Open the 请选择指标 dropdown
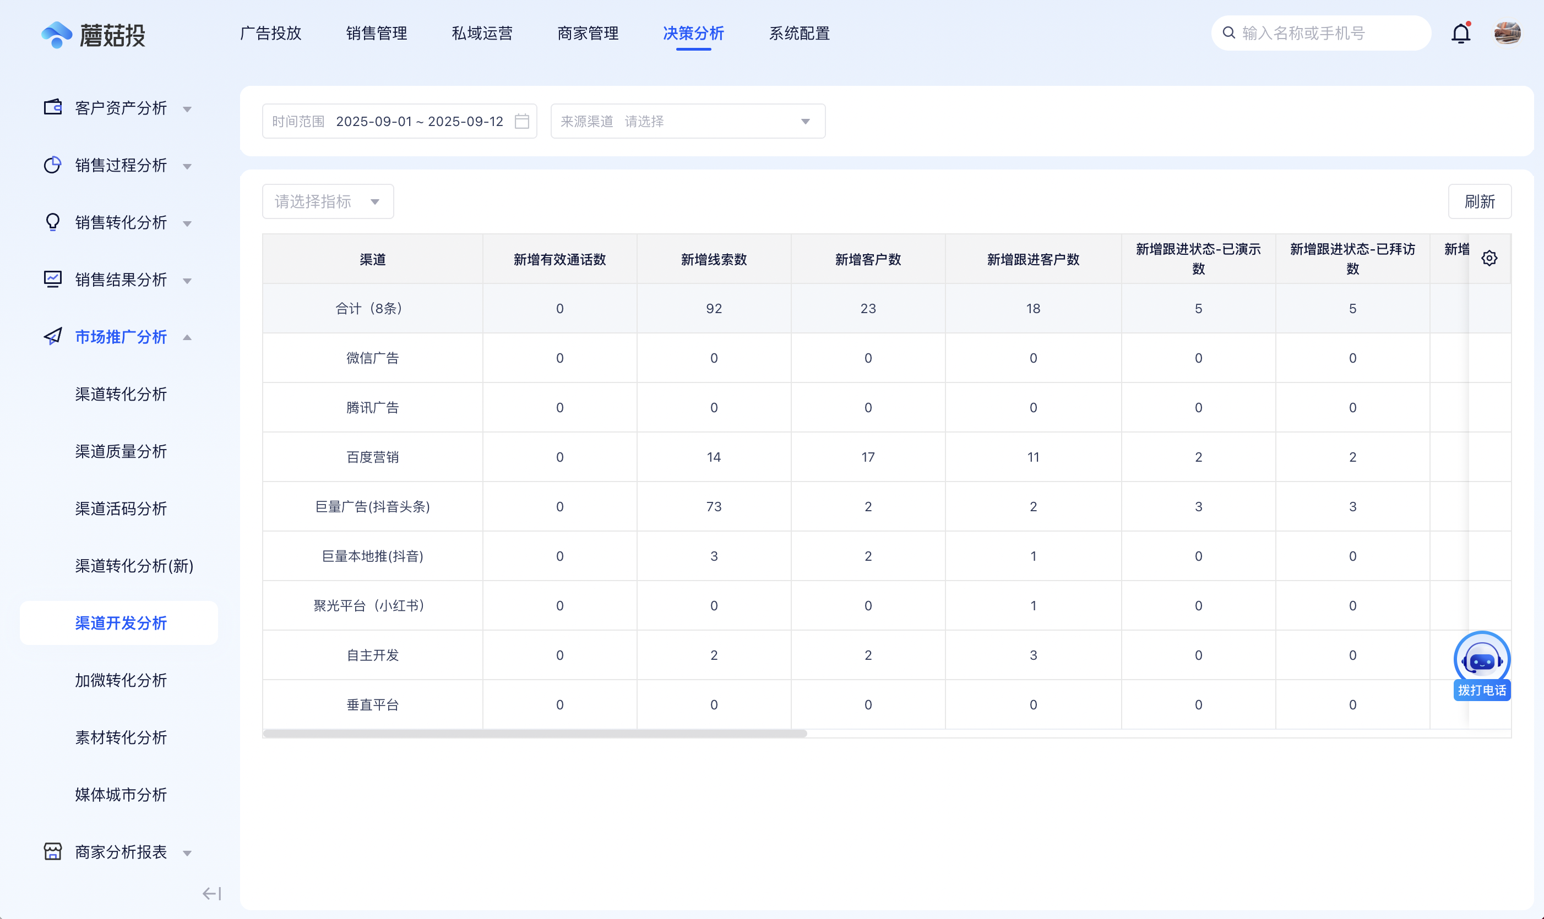The image size is (1544, 919). click(x=327, y=201)
